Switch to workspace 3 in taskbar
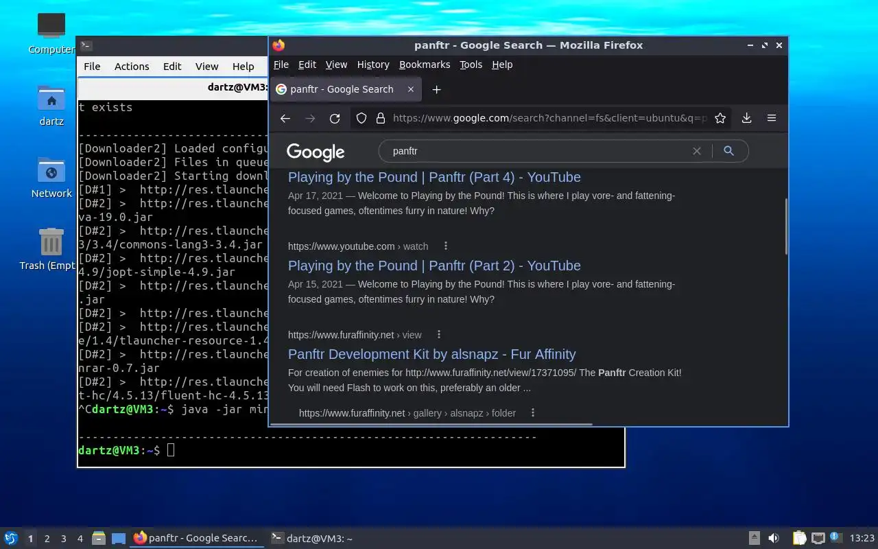 (x=63, y=539)
